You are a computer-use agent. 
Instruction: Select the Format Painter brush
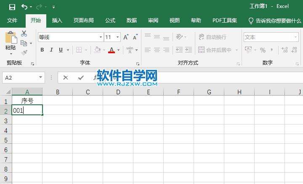point(24,52)
